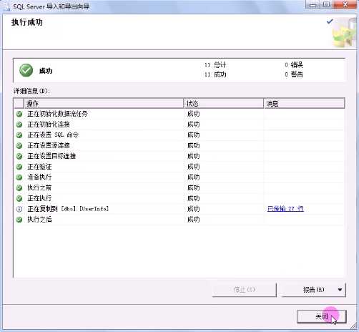Viewport: 359px width, 332px height.
Task: Click 成功 status of 正在验证 row
Action: click(x=193, y=167)
